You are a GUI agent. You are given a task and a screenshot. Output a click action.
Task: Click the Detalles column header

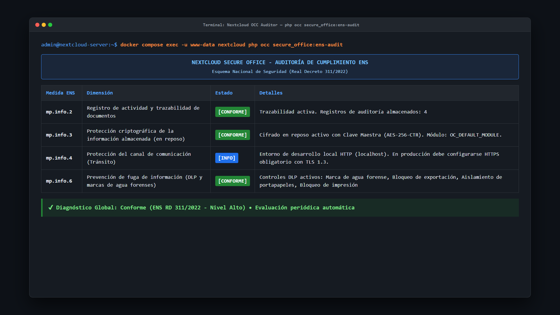pos(271,93)
